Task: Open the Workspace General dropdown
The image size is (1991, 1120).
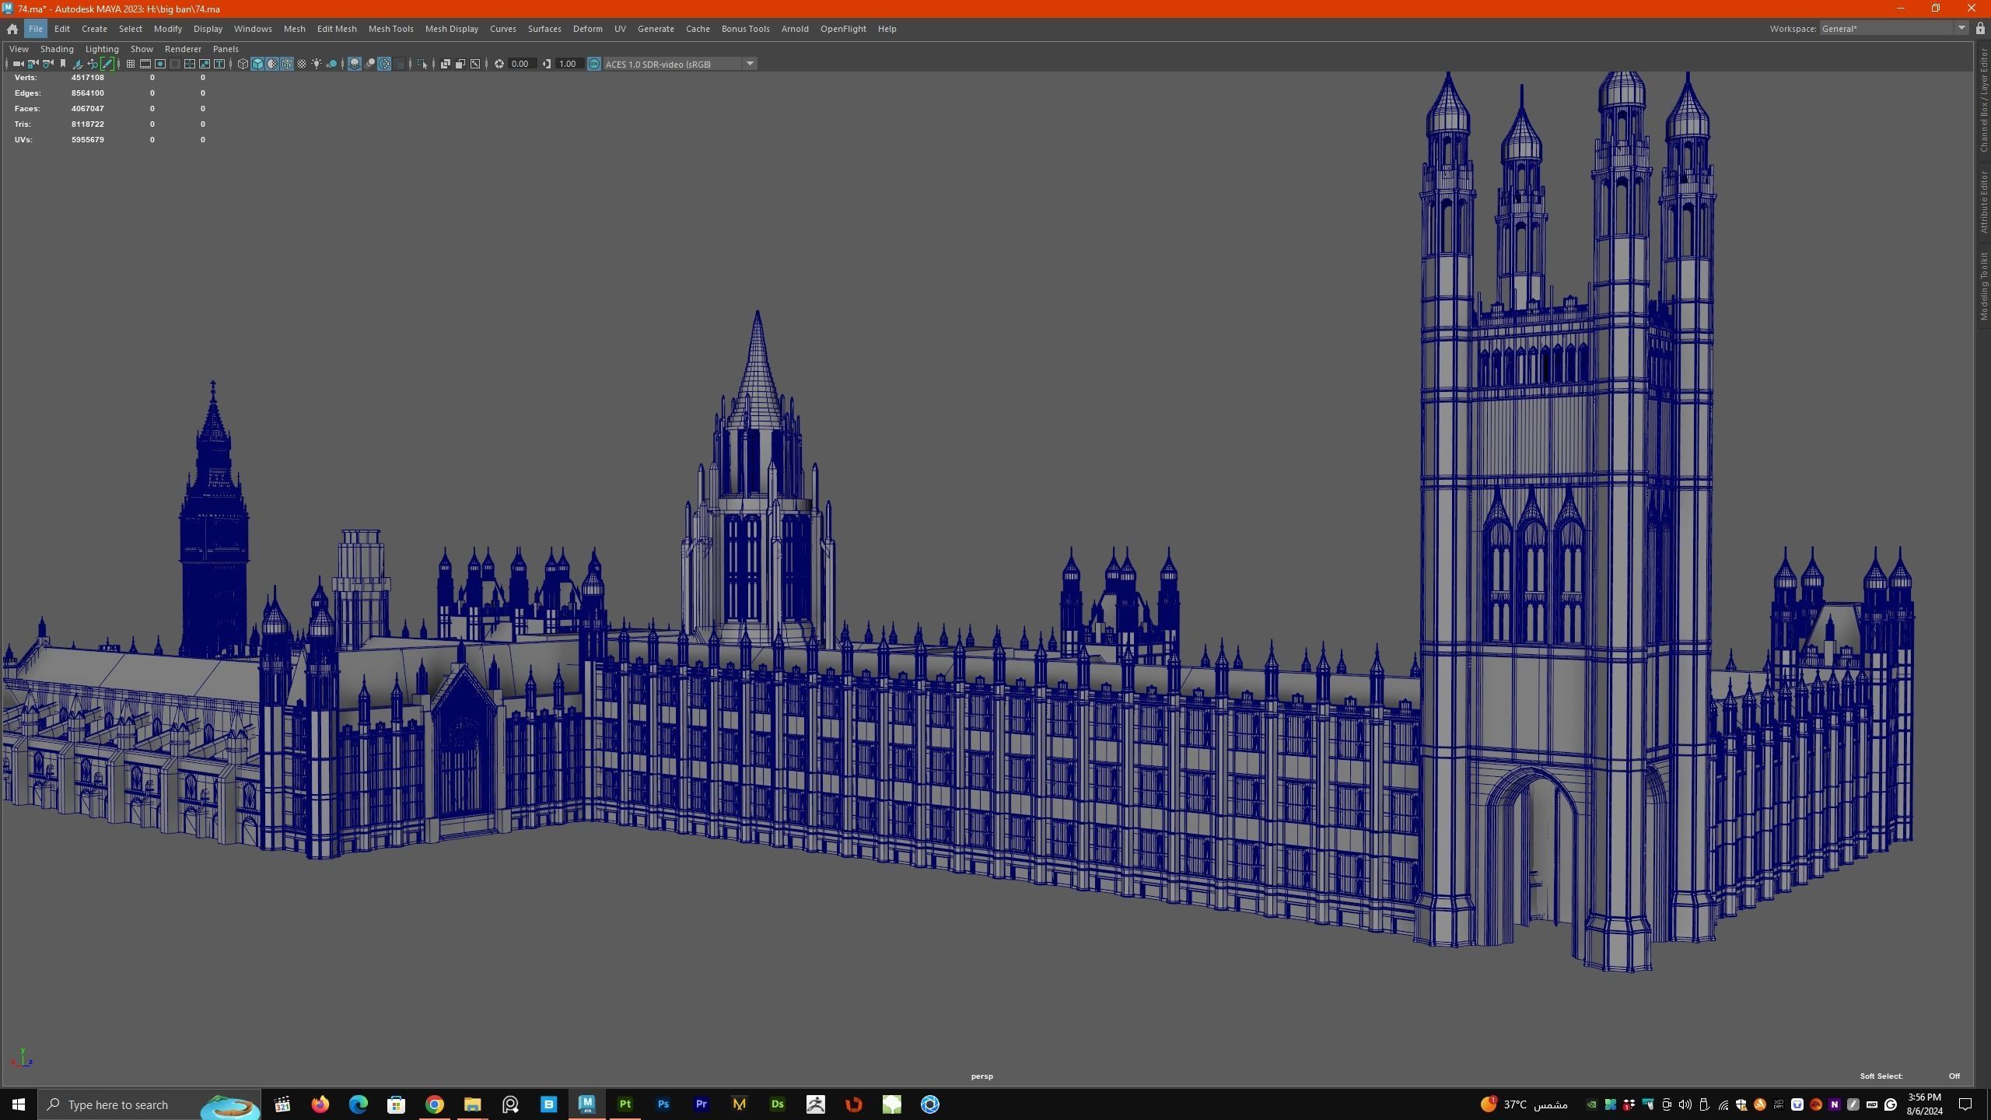Action: click(x=1894, y=29)
